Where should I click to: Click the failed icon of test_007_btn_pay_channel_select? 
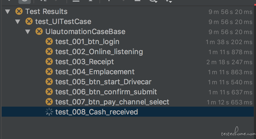(49, 102)
